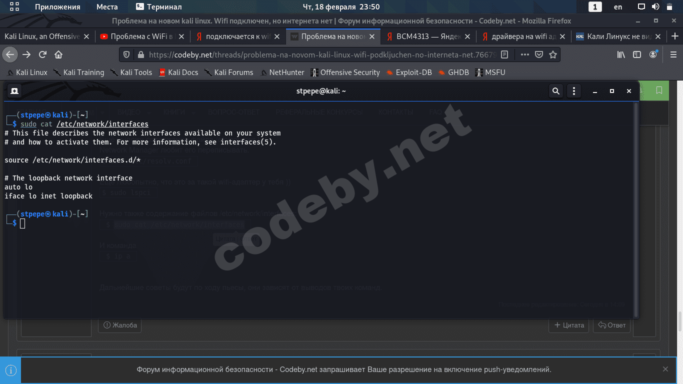Switch to the Kali Linux, an Offensive tab

click(x=42, y=36)
